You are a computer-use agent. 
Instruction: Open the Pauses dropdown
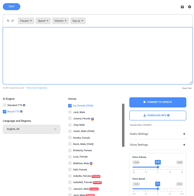coord(26,21)
